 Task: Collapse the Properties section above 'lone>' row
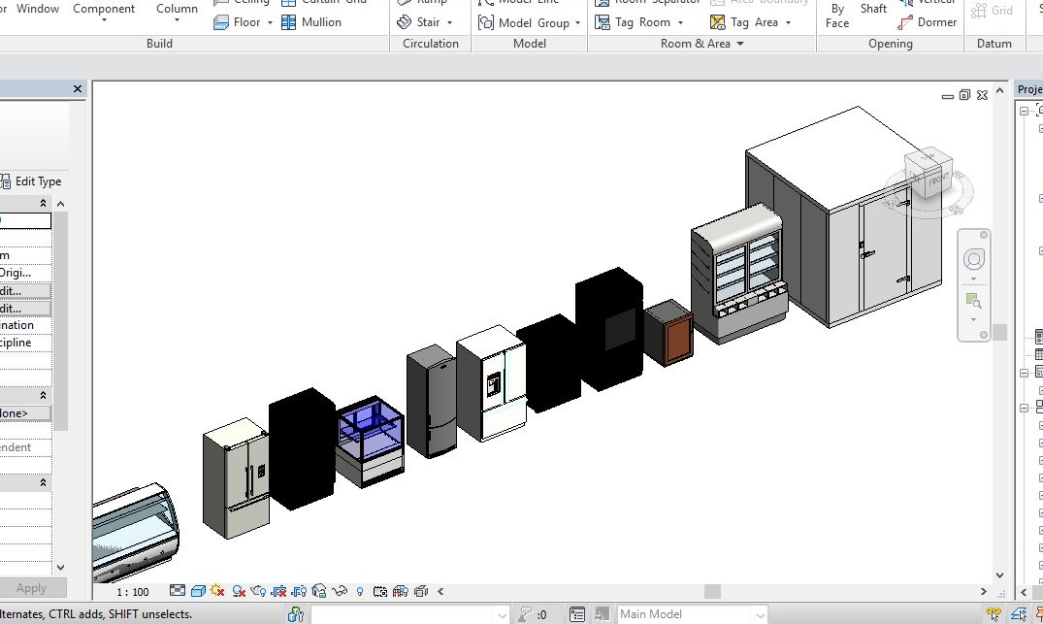(x=44, y=395)
